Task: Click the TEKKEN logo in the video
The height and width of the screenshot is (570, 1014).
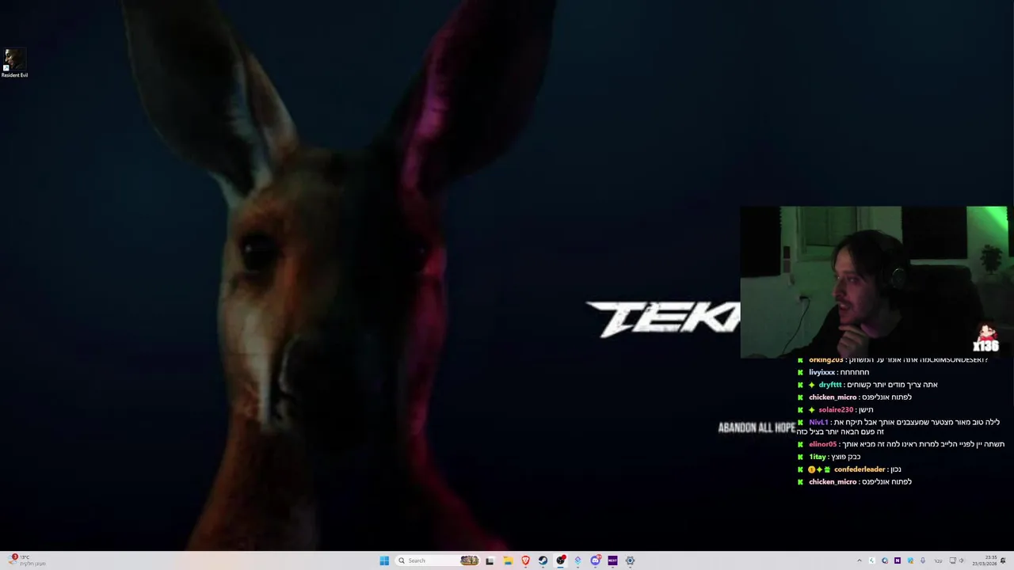Action: (x=663, y=319)
